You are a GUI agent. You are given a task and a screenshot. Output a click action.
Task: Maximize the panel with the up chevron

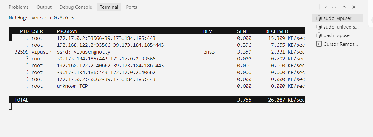click(x=344, y=7)
